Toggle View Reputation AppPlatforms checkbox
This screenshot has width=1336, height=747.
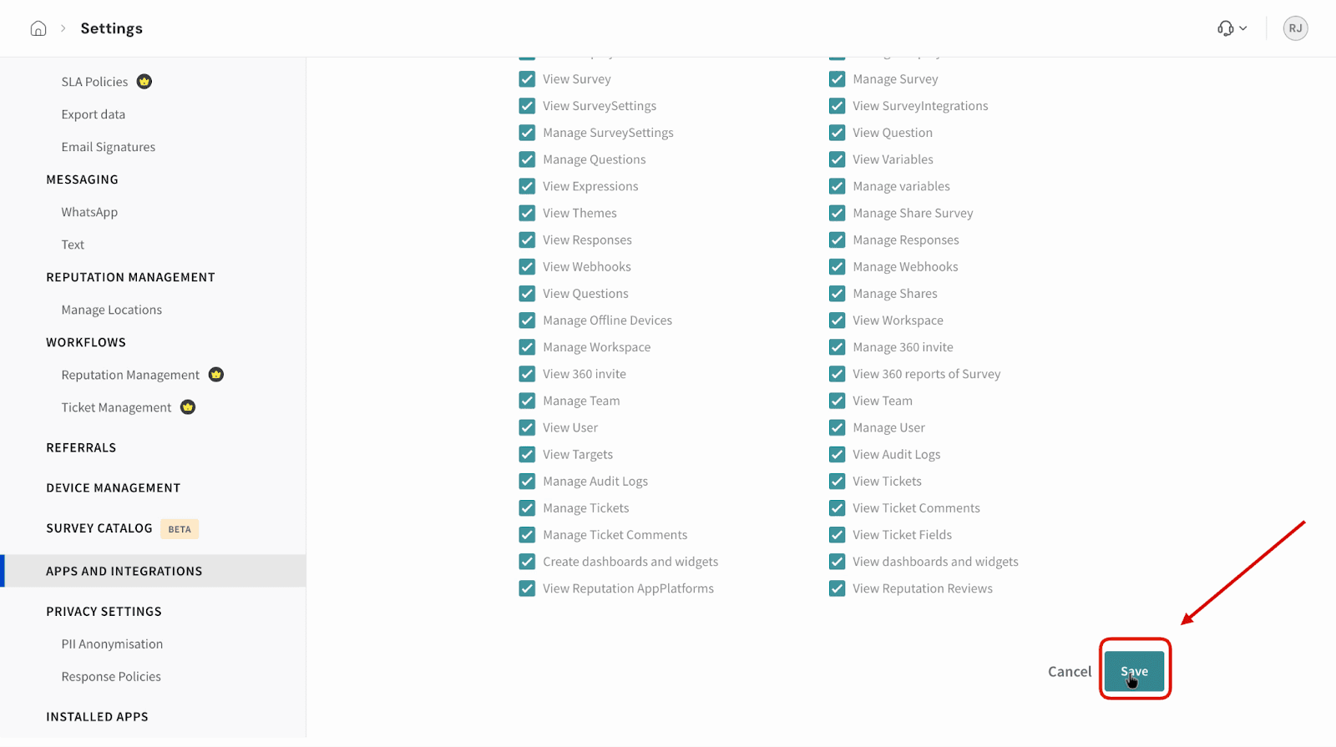pos(527,588)
